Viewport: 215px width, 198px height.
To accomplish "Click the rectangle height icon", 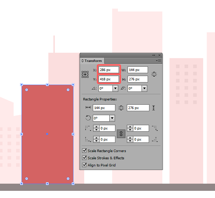I will 154,108.
